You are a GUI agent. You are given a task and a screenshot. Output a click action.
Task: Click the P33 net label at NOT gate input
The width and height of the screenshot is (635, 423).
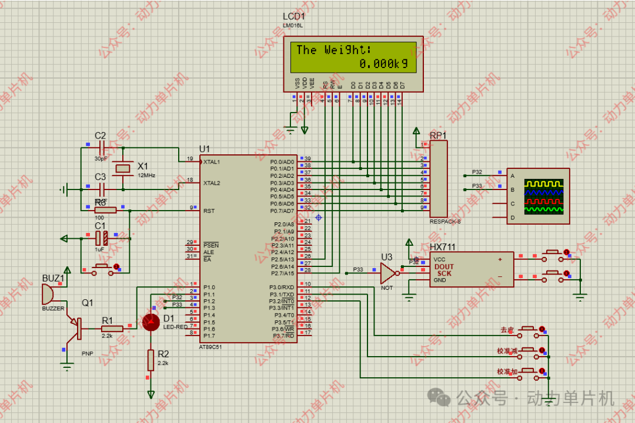click(358, 269)
